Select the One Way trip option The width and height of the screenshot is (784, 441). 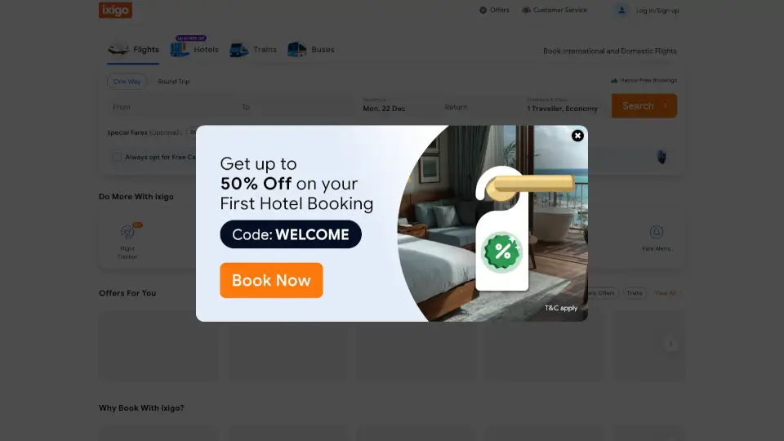127,82
